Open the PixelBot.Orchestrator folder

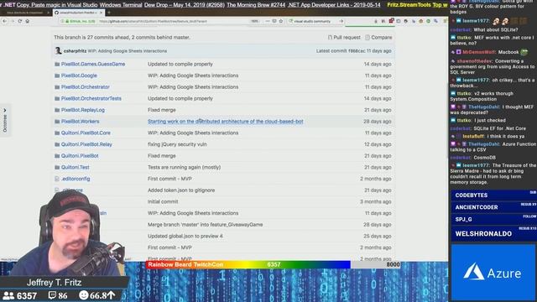(x=86, y=87)
